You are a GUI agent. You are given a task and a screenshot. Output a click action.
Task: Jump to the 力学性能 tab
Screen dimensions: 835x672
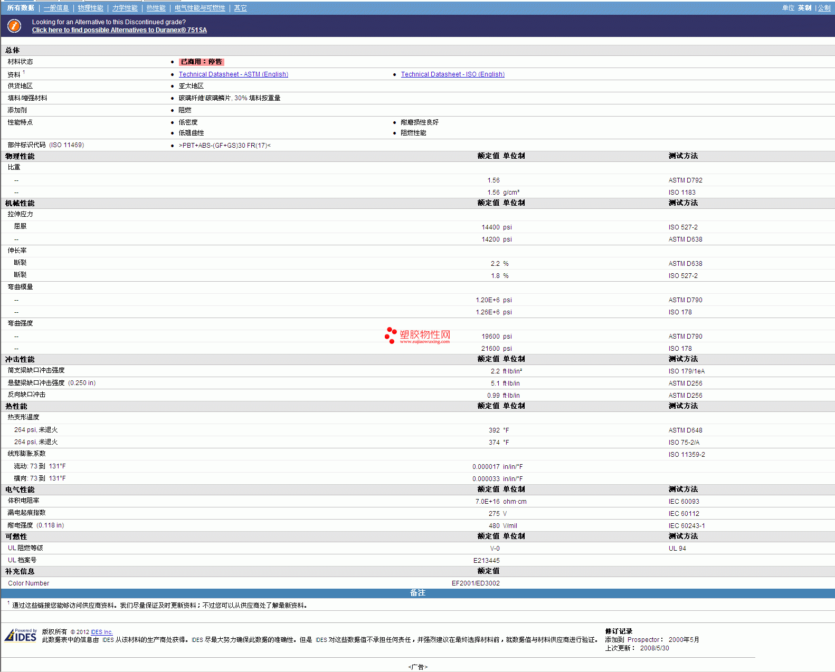coord(125,8)
